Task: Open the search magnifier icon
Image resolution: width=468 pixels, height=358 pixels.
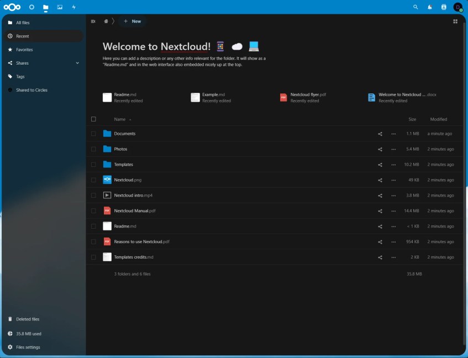Action: pyautogui.click(x=416, y=7)
